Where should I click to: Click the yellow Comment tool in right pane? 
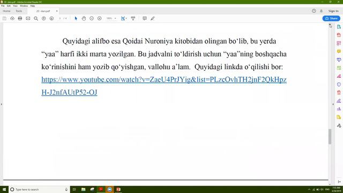click(339, 51)
